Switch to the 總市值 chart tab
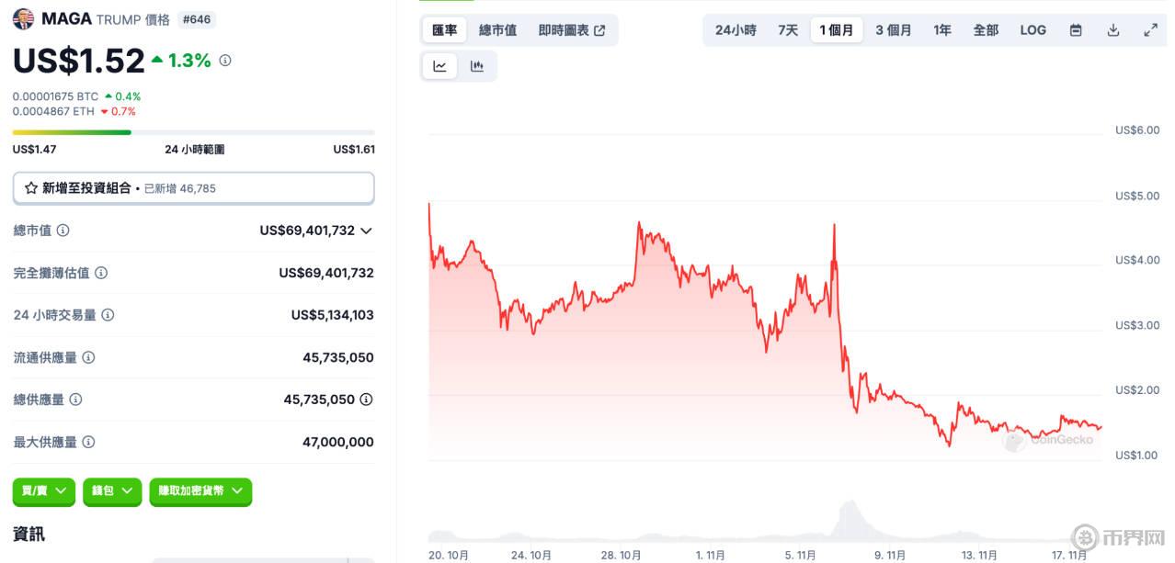Viewport: 1175px width, 563px height. pyautogui.click(x=497, y=30)
